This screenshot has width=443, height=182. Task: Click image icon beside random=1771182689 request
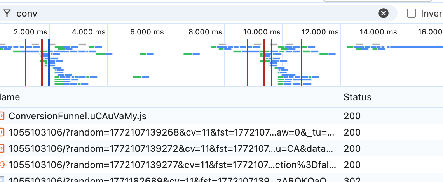click(x=2, y=179)
